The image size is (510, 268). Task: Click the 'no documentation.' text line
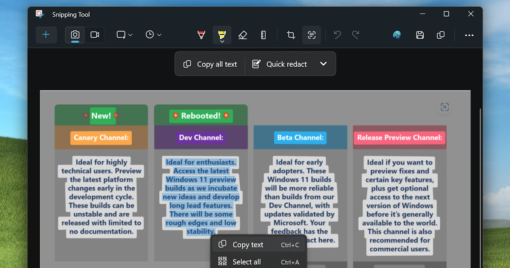tap(101, 232)
